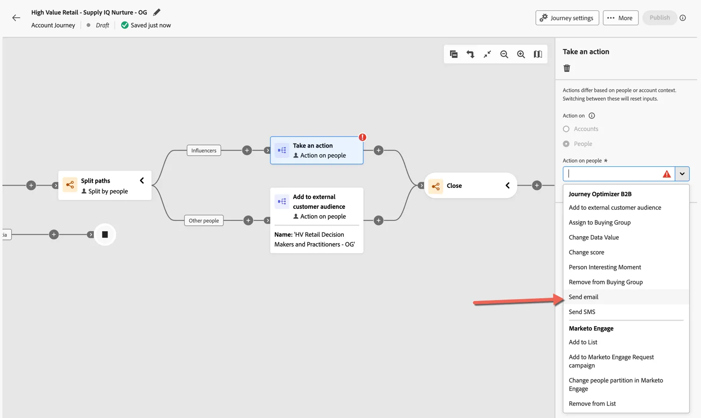Click the fit-to-screen collapse arrows icon
The image size is (701, 418).
[x=487, y=54]
